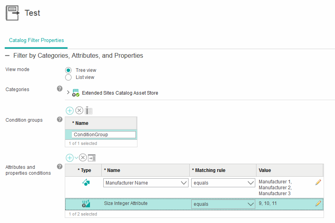335x223 pixels.
Task: Add a new condition group
Action: click(x=70, y=111)
